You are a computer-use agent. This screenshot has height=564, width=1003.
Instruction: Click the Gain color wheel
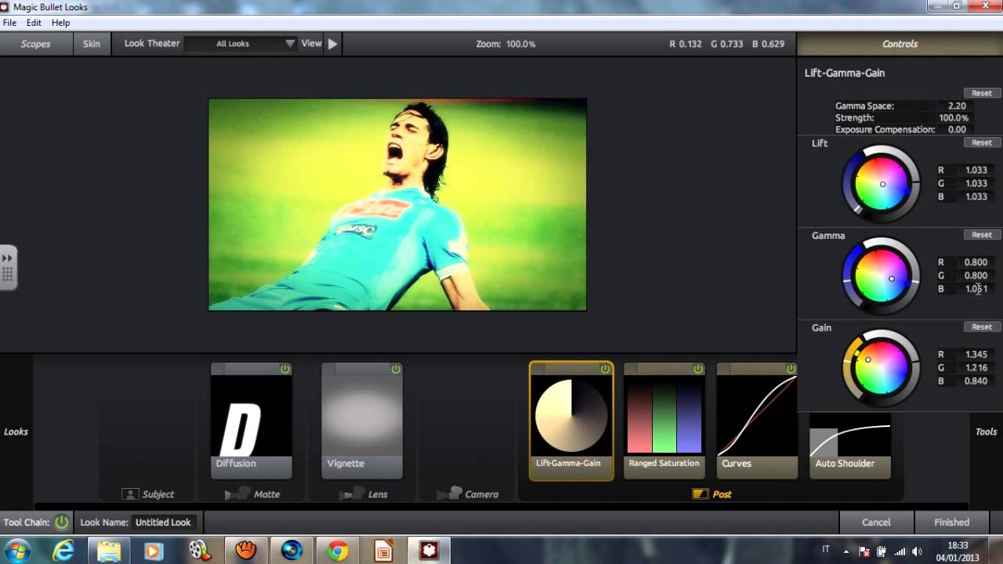[882, 368]
